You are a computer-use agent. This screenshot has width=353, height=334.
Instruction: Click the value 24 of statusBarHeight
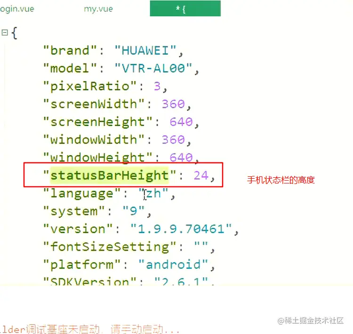201,175
